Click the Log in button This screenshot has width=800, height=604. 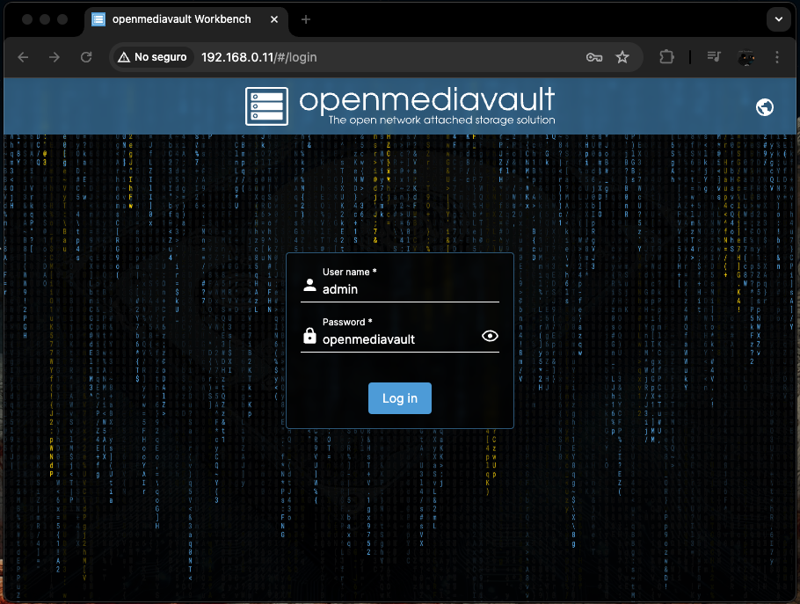(399, 398)
